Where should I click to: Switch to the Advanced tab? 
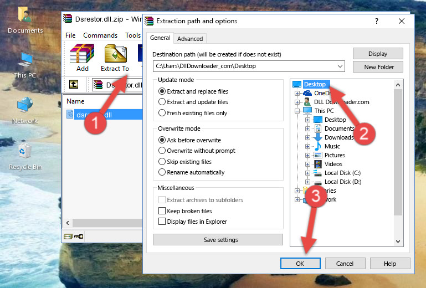point(190,39)
